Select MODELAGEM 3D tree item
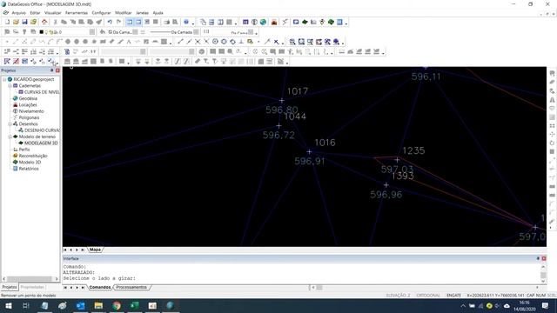 click(x=41, y=143)
